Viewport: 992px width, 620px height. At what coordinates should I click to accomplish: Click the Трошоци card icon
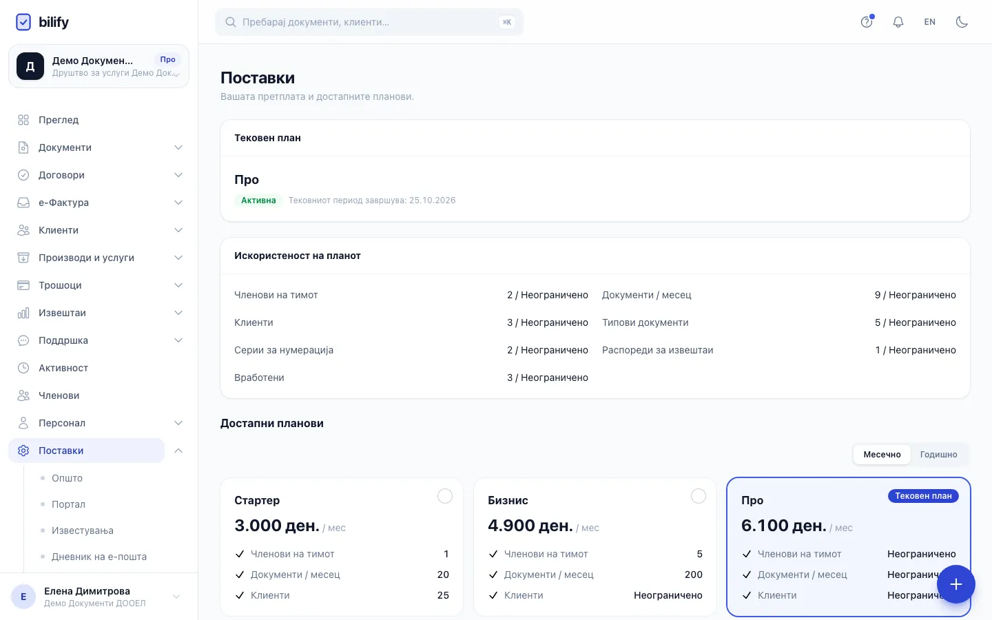(x=23, y=285)
